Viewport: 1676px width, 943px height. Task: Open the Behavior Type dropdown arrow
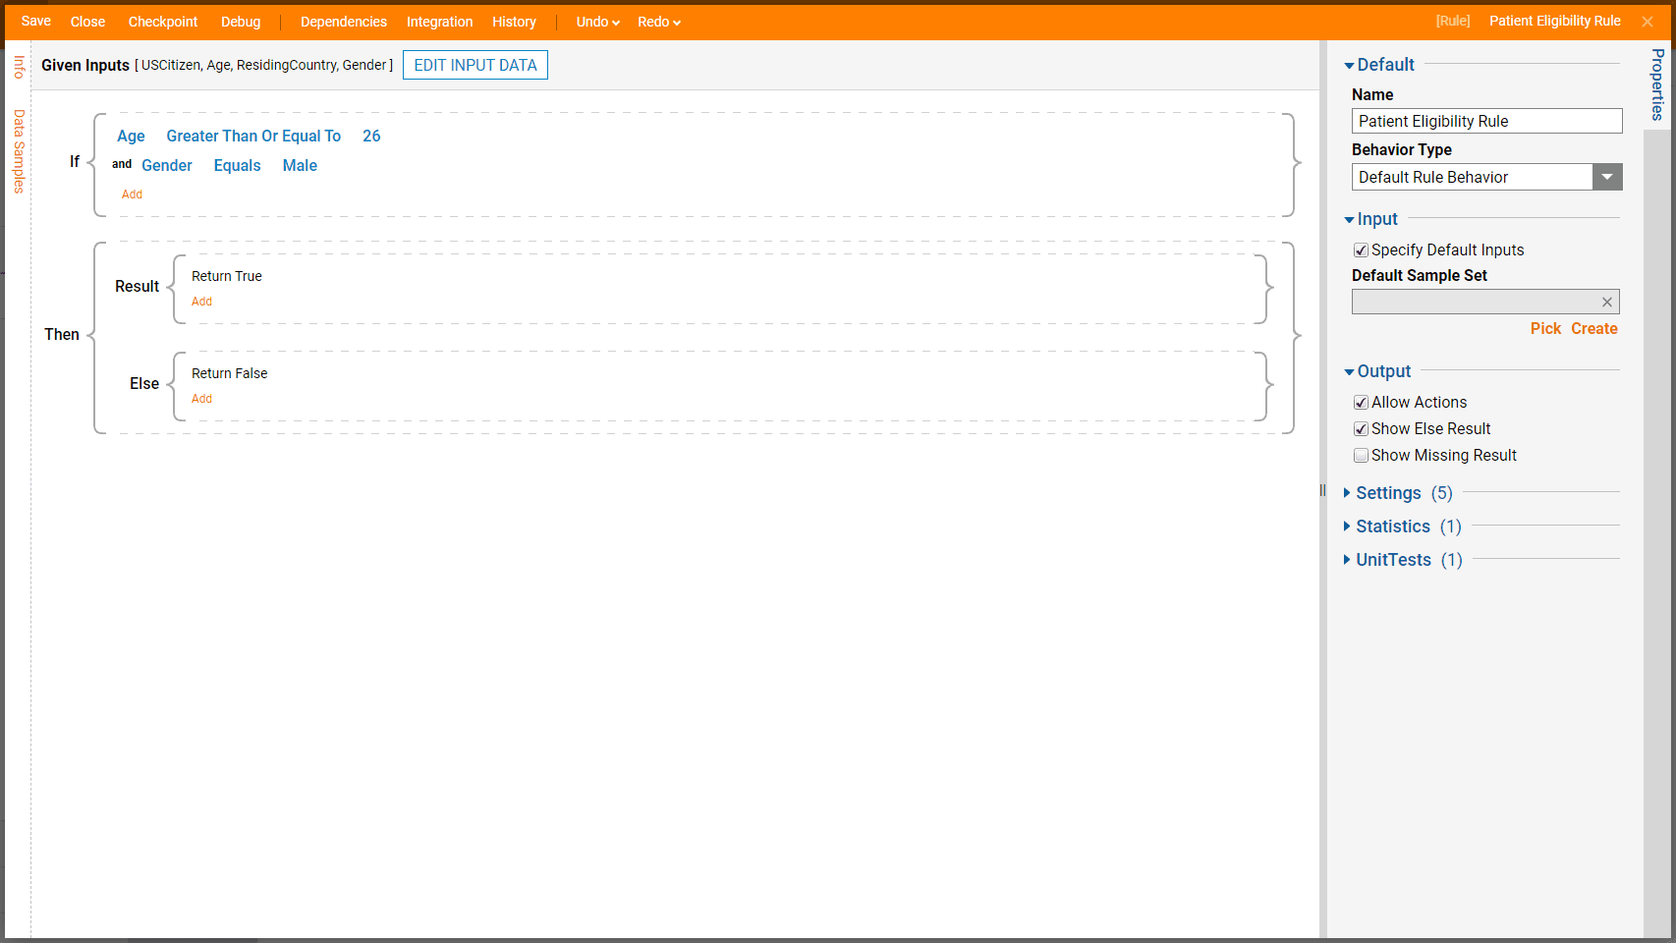click(x=1606, y=177)
